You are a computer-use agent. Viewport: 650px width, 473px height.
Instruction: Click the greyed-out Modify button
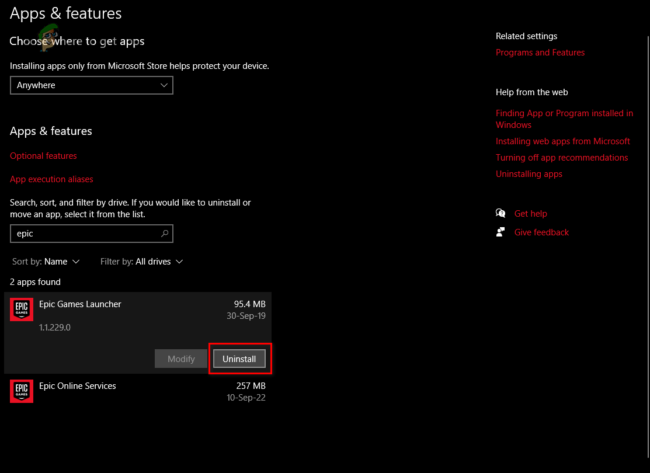(x=181, y=359)
